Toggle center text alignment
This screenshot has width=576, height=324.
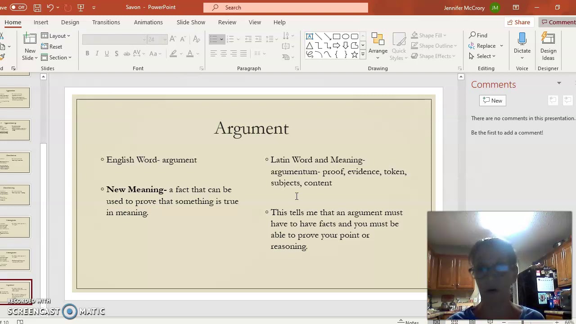pos(224,54)
